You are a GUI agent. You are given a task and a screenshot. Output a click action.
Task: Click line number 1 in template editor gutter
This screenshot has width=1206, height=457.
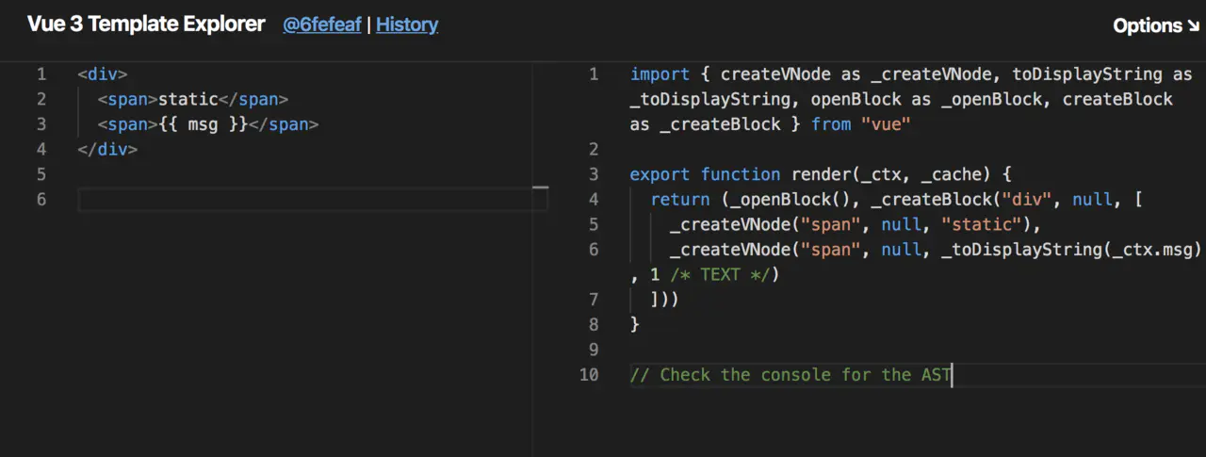41,74
